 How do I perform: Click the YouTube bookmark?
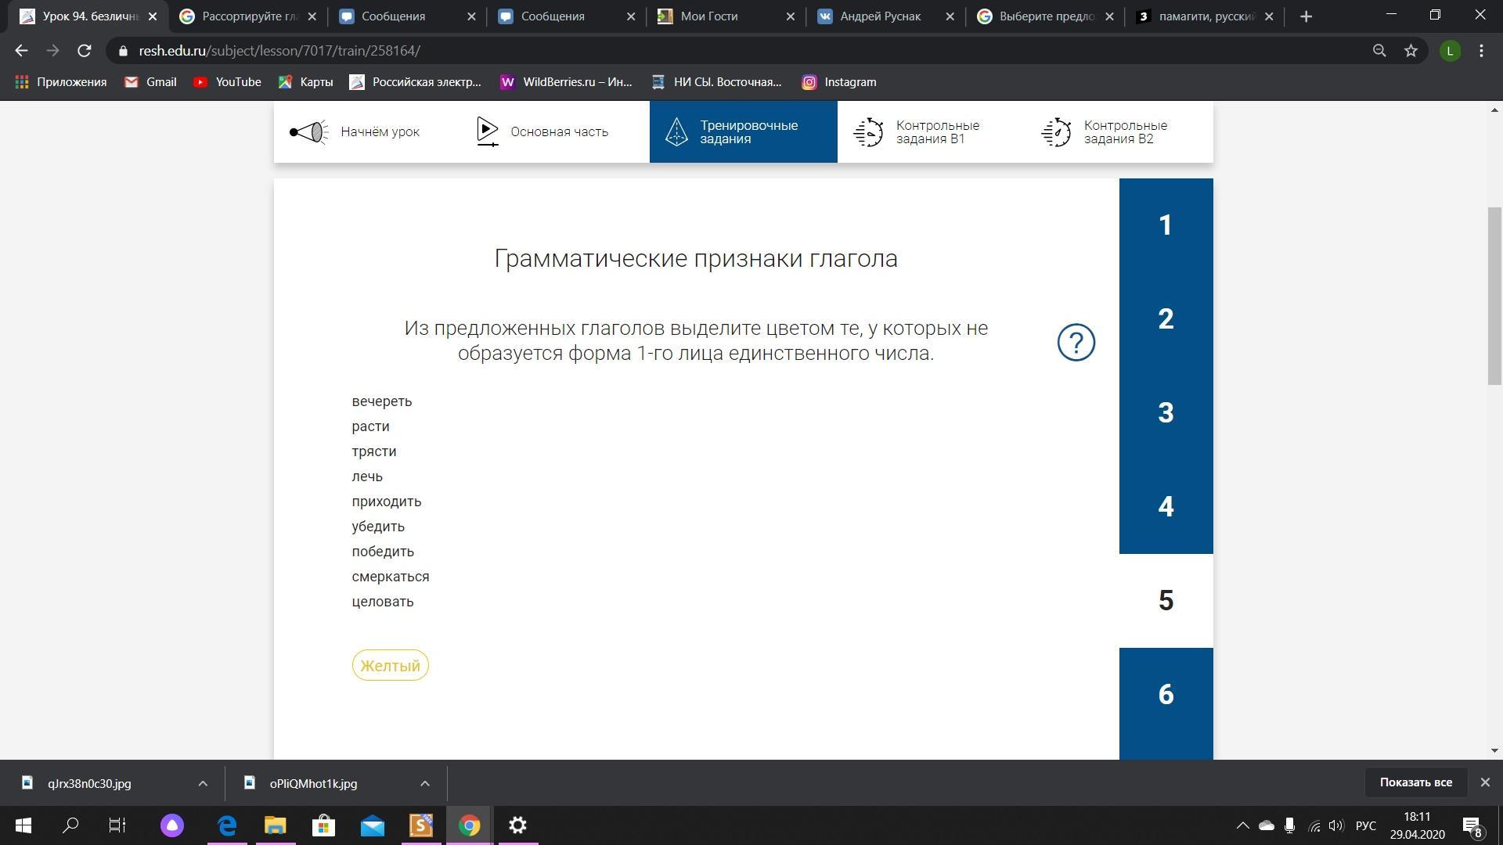pos(227,82)
